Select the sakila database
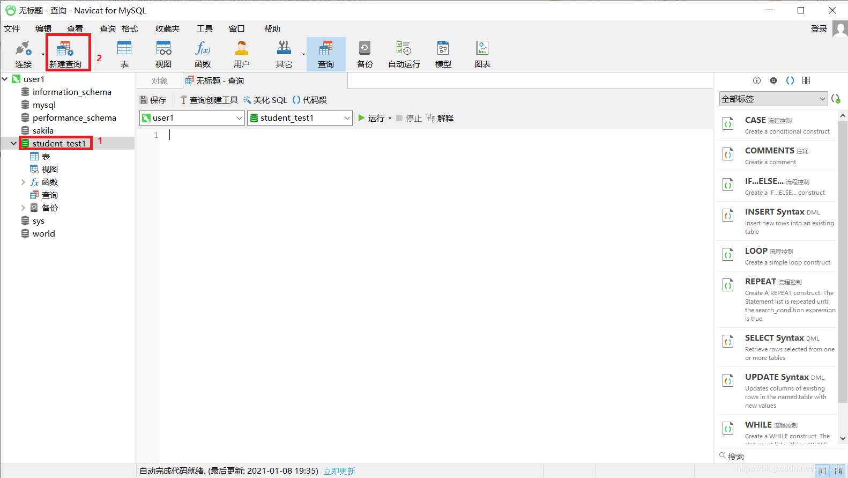 point(43,130)
